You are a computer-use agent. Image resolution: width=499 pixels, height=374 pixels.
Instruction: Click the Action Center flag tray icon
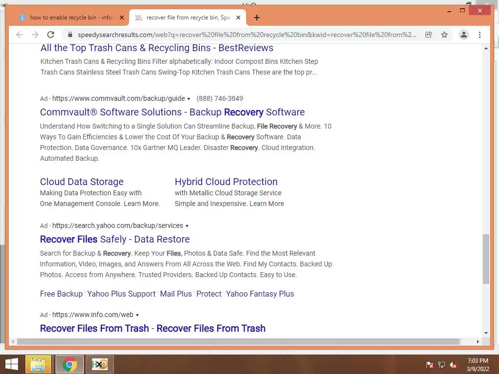[429, 364]
